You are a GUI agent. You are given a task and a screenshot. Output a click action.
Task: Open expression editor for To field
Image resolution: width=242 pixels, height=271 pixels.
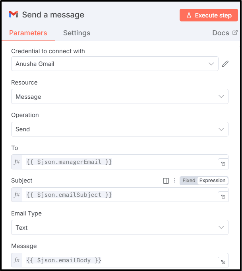coord(223,163)
